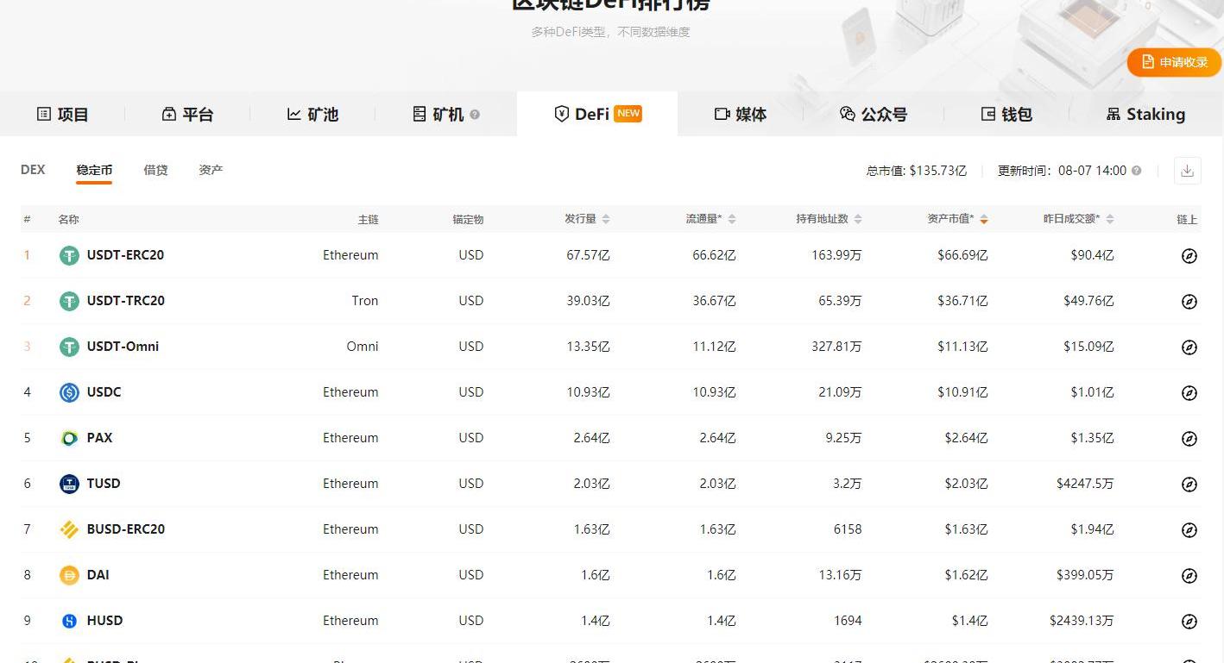This screenshot has width=1224, height=663.
Task: Open the Staking tab
Action: [x=1145, y=114]
